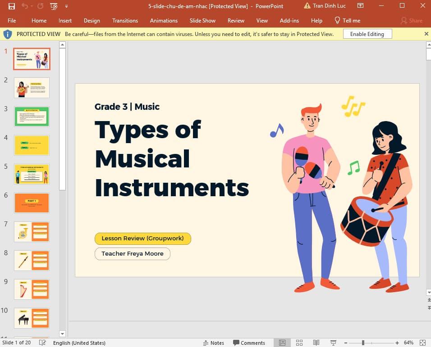Image resolution: width=431 pixels, height=347 pixels.
Task: Click the zoom in plus button
Action: [x=397, y=342]
